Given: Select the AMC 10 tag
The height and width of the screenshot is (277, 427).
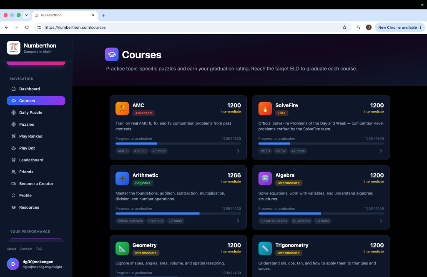Looking at the screenshot, I should point(140,151).
